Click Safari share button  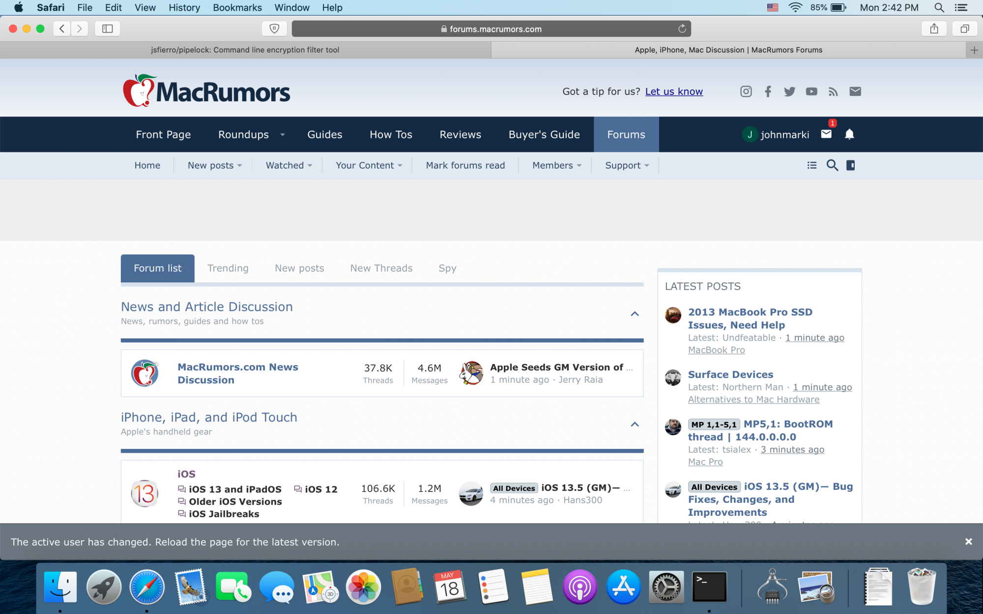click(x=934, y=28)
